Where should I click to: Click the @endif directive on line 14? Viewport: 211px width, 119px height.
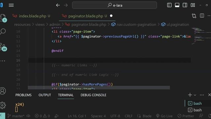[x=57, y=51]
